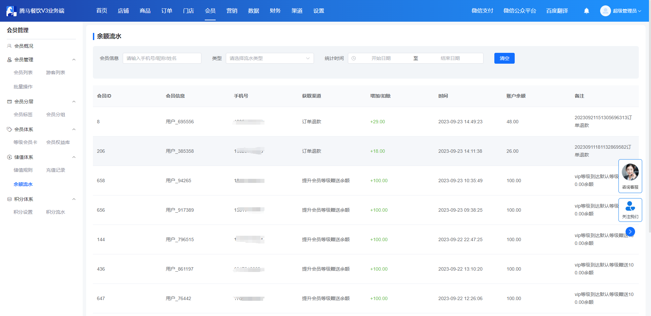Click the clock icon in date range
Image resolution: width=651 pixels, height=316 pixels.
click(354, 58)
